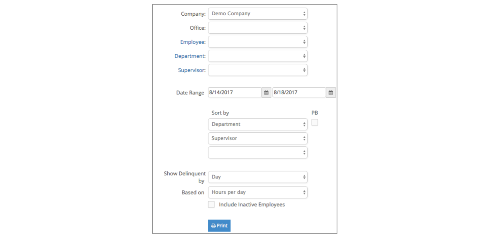This screenshot has width=489, height=238.
Task: Open Based on Hours per day dropdown
Action: (257, 192)
